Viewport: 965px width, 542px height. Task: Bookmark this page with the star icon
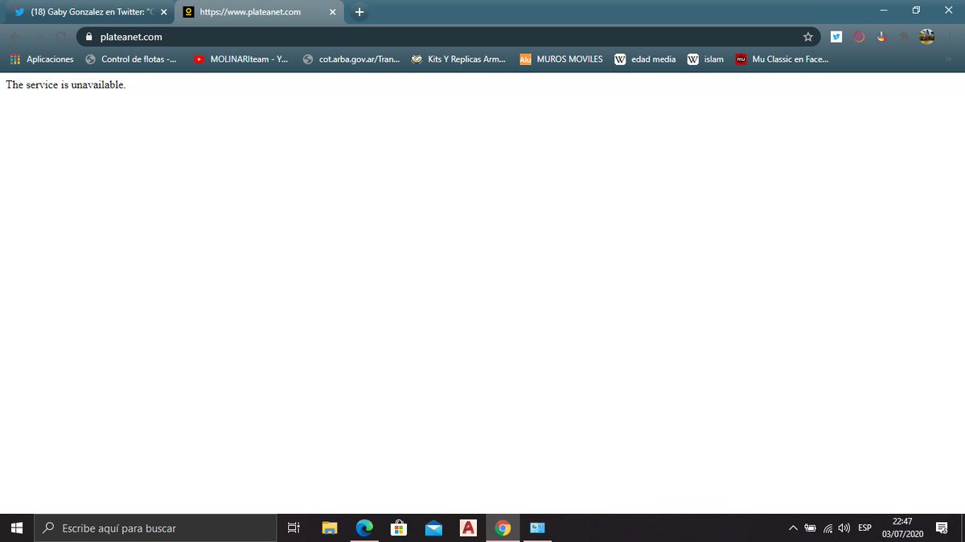[x=807, y=37]
